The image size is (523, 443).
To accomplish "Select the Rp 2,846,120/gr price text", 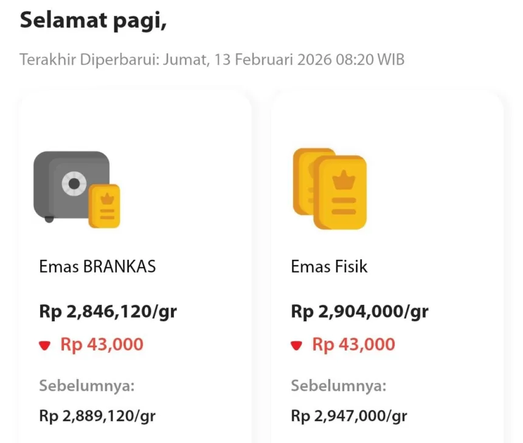I will point(108,310).
